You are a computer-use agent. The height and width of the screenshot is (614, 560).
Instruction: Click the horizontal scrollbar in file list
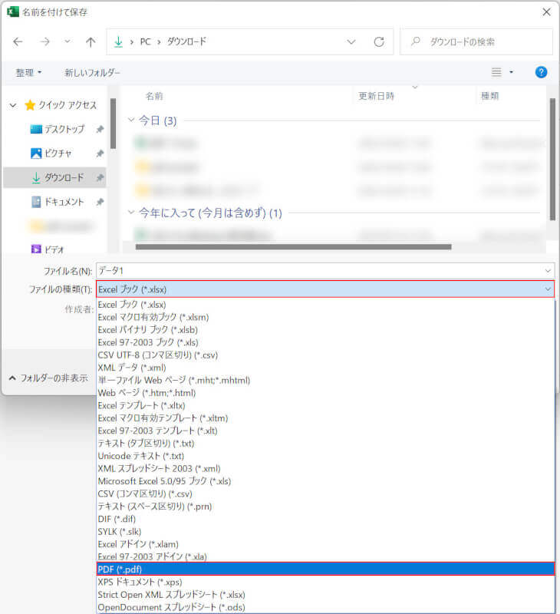tap(293, 246)
